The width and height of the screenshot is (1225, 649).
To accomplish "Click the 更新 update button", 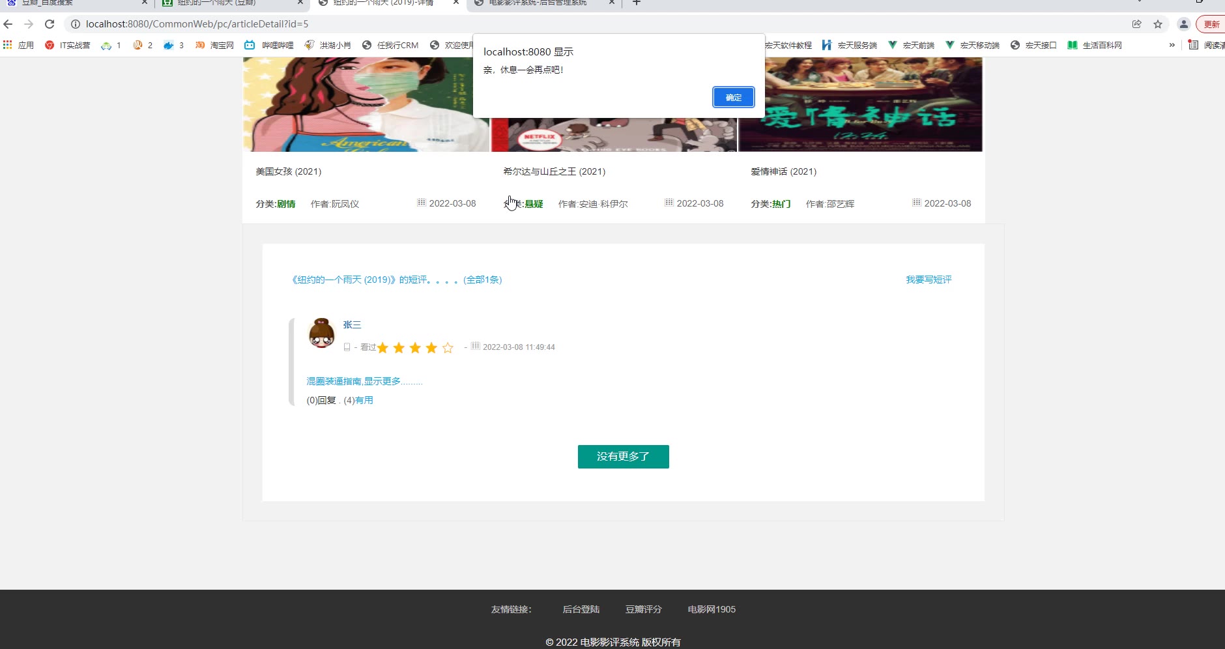I will tap(1212, 24).
